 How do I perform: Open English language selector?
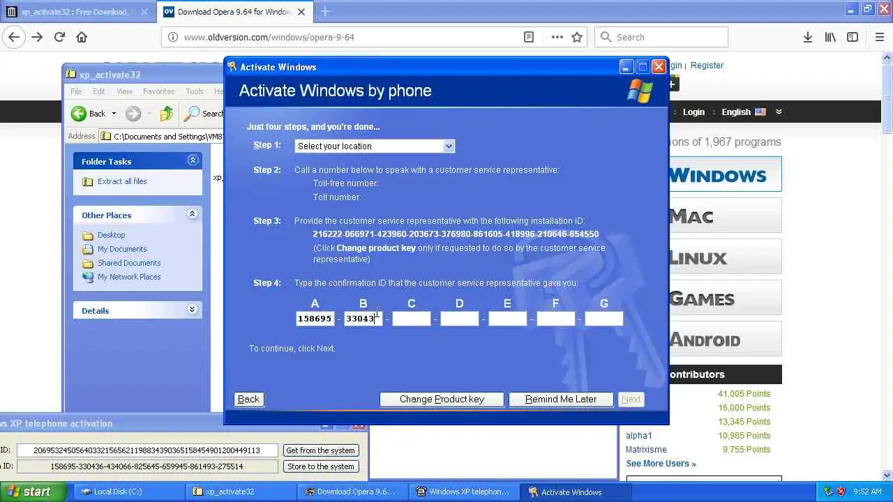744,112
